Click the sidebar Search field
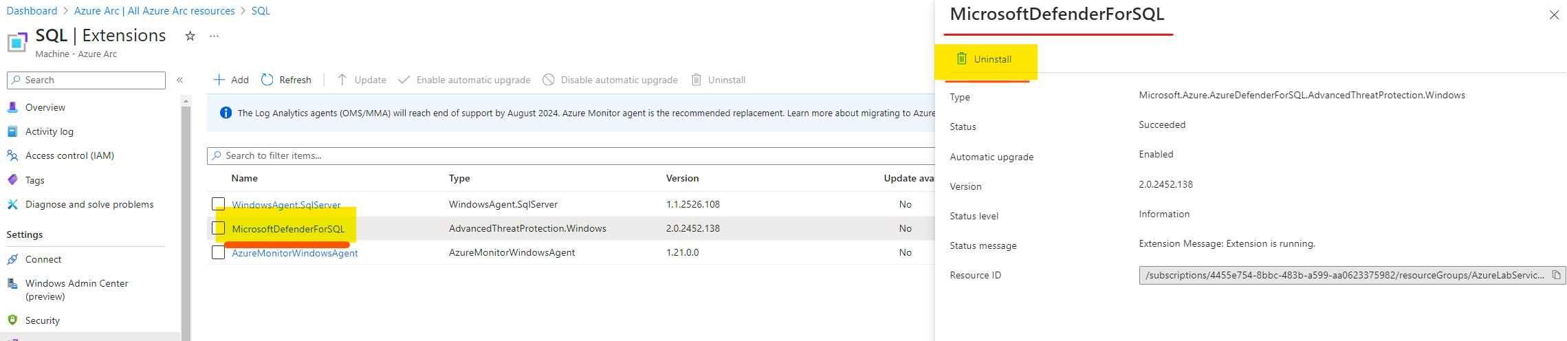 pos(86,80)
